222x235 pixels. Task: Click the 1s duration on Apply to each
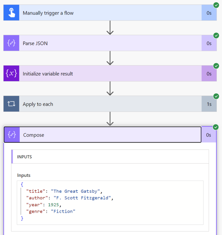click(209, 104)
